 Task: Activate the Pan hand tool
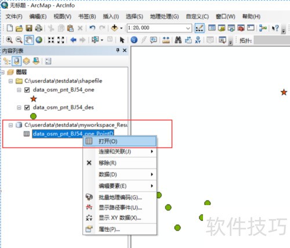29,40
